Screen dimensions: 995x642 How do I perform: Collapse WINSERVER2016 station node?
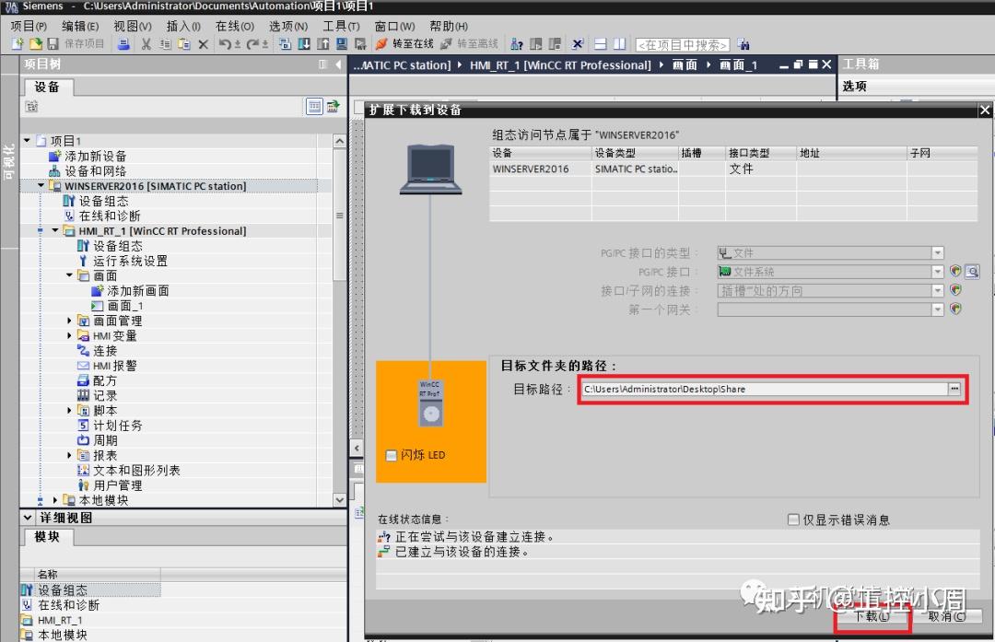[x=41, y=185]
